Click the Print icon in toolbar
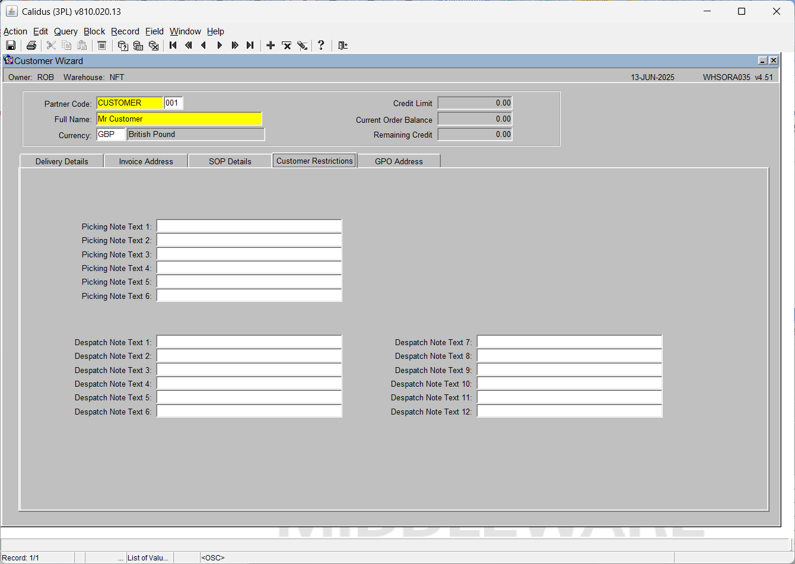 pos(31,45)
